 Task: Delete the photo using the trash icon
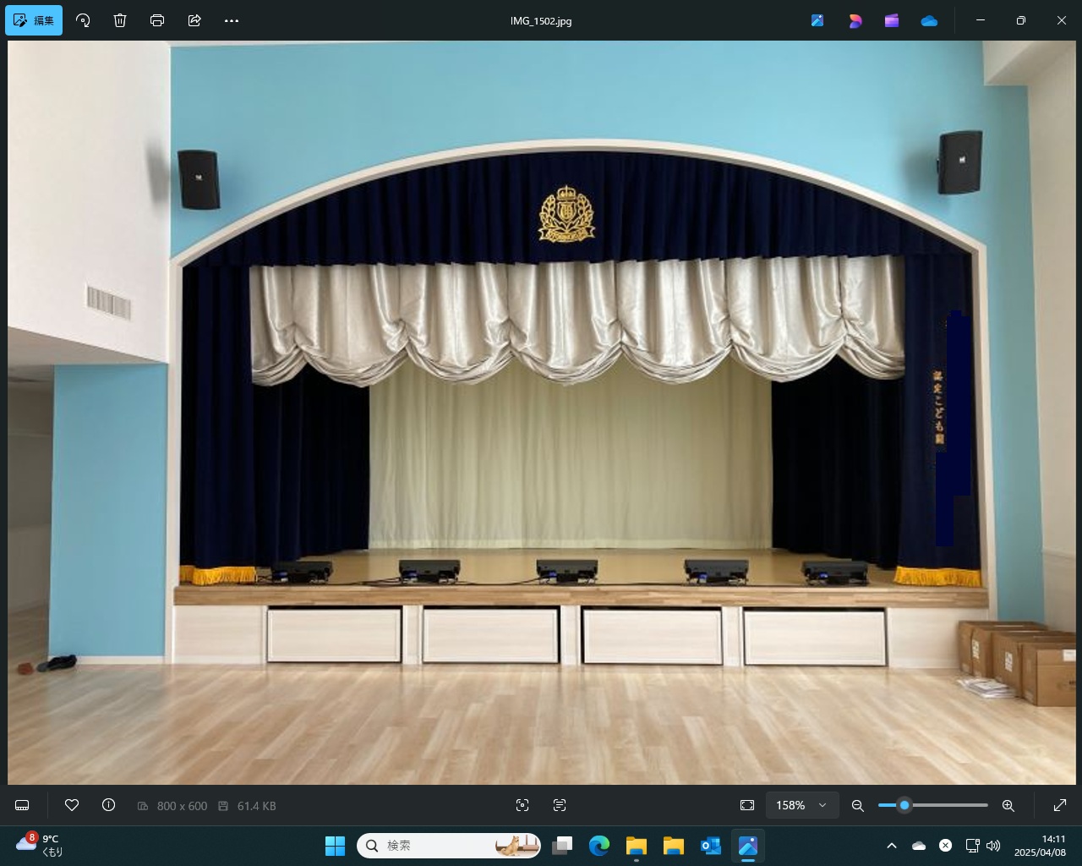pyautogui.click(x=120, y=20)
